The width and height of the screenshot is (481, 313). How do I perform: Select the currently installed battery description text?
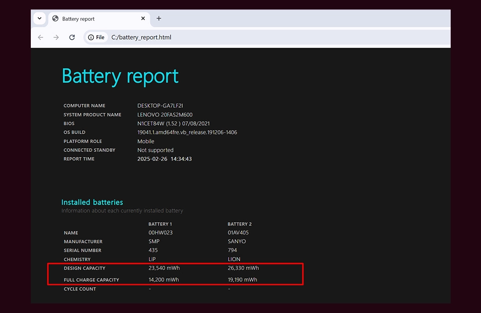tap(122, 211)
